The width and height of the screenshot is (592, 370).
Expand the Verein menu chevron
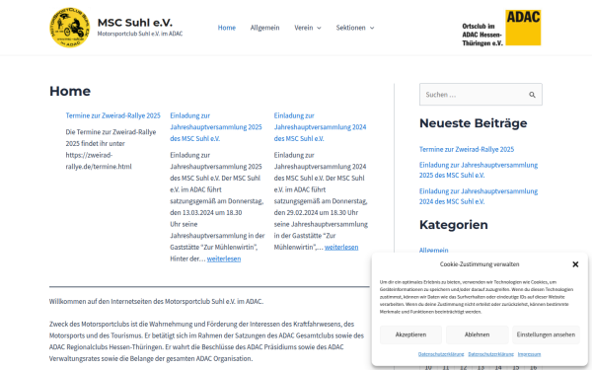click(x=319, y=28)
